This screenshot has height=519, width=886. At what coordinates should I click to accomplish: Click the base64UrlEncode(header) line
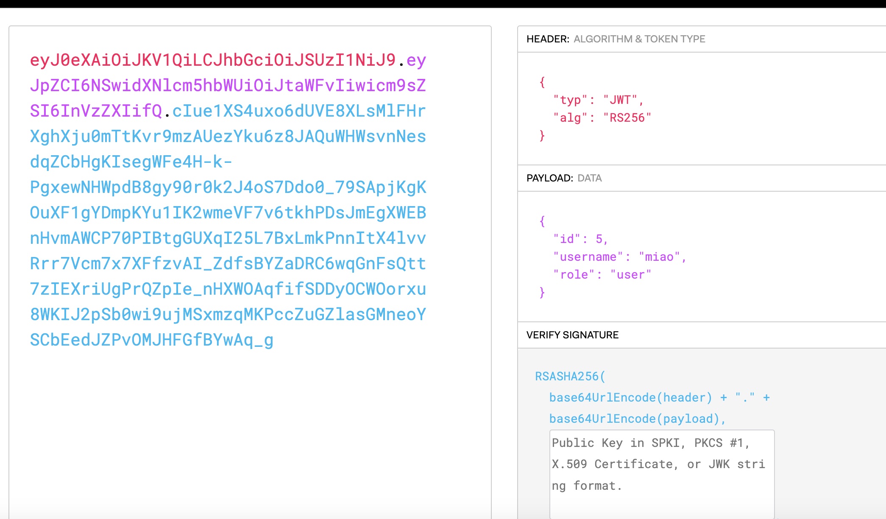[630, 398]
